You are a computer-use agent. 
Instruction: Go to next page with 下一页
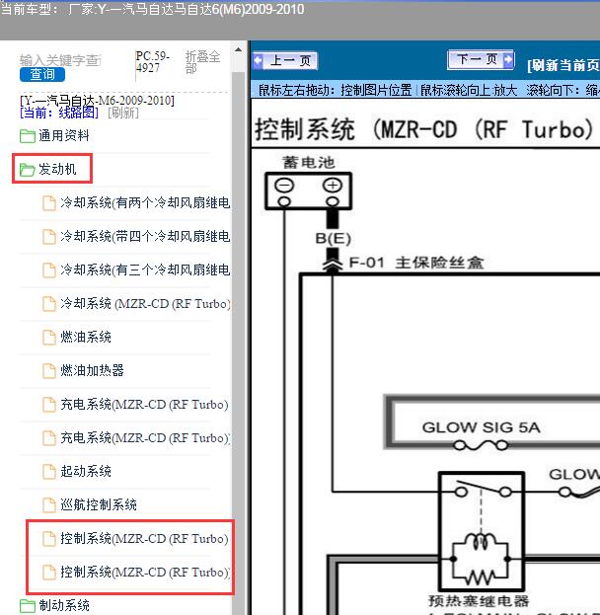click(481, 59)
